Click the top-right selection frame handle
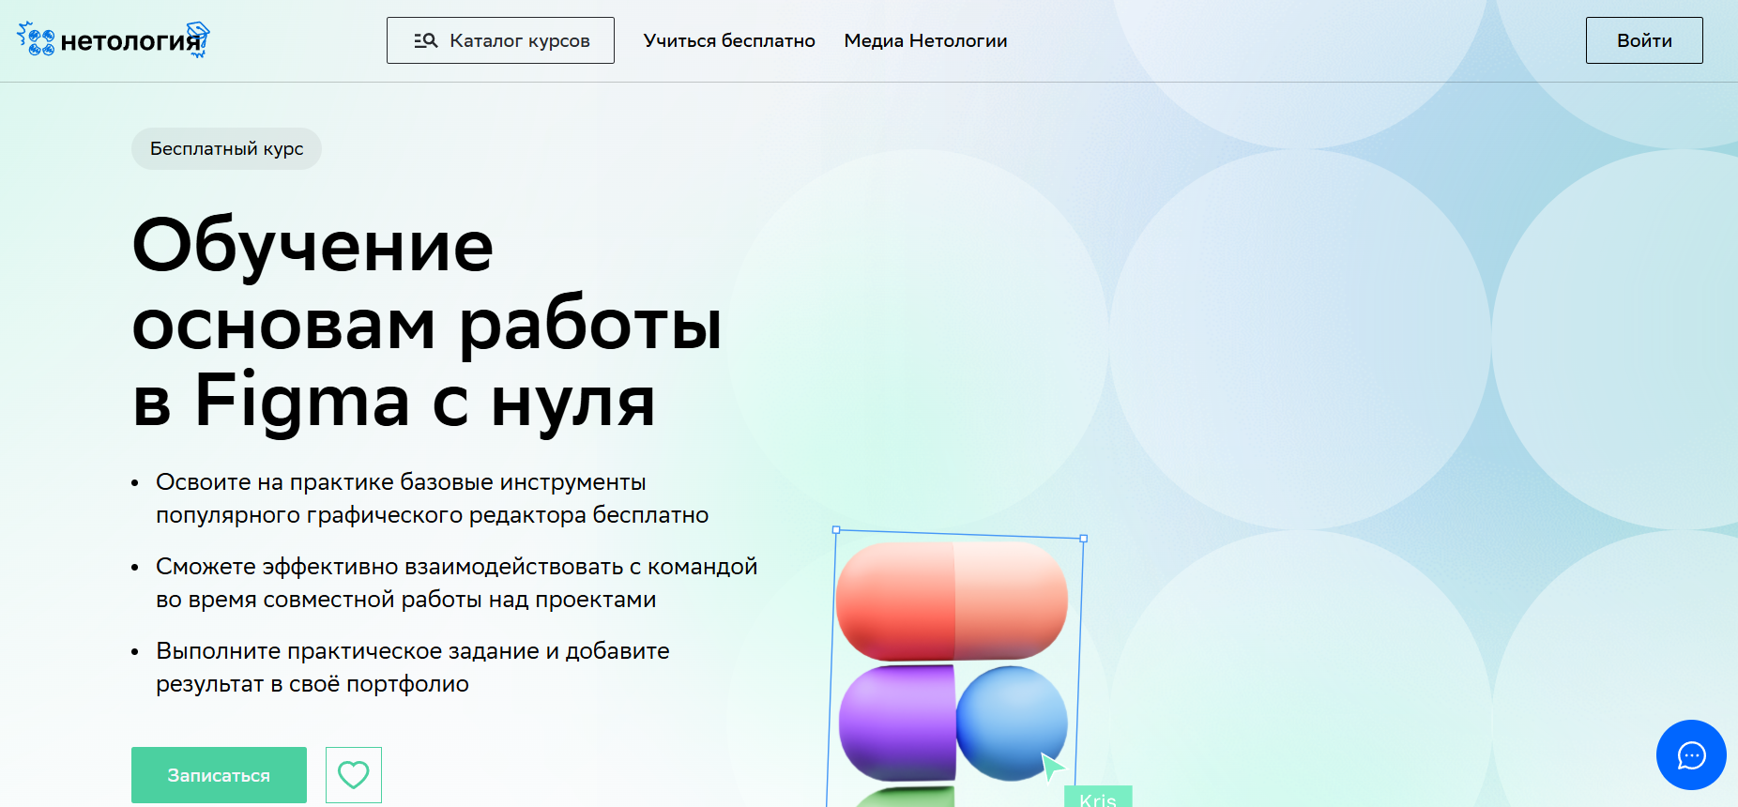This screenshot has height=807, width=1738. (x=1083, y=539)
